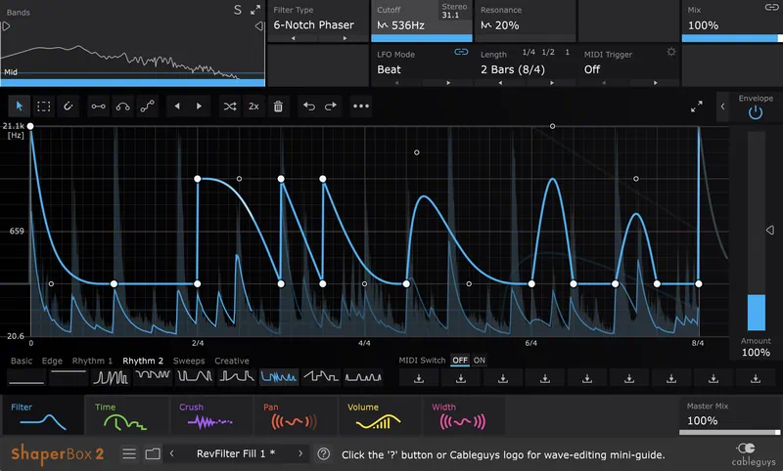Toggle the Envelope power button
This screenshot has width=783, height=471.
(x=755, y=112)
